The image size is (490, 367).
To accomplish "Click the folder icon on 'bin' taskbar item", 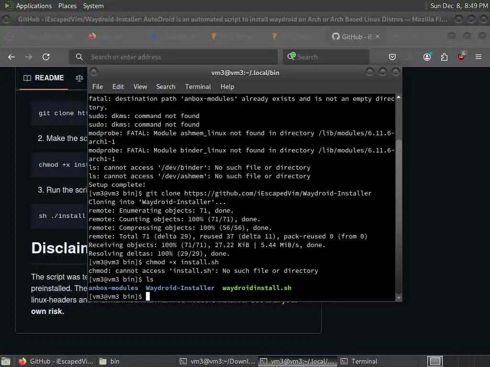I will coord(103,361).
